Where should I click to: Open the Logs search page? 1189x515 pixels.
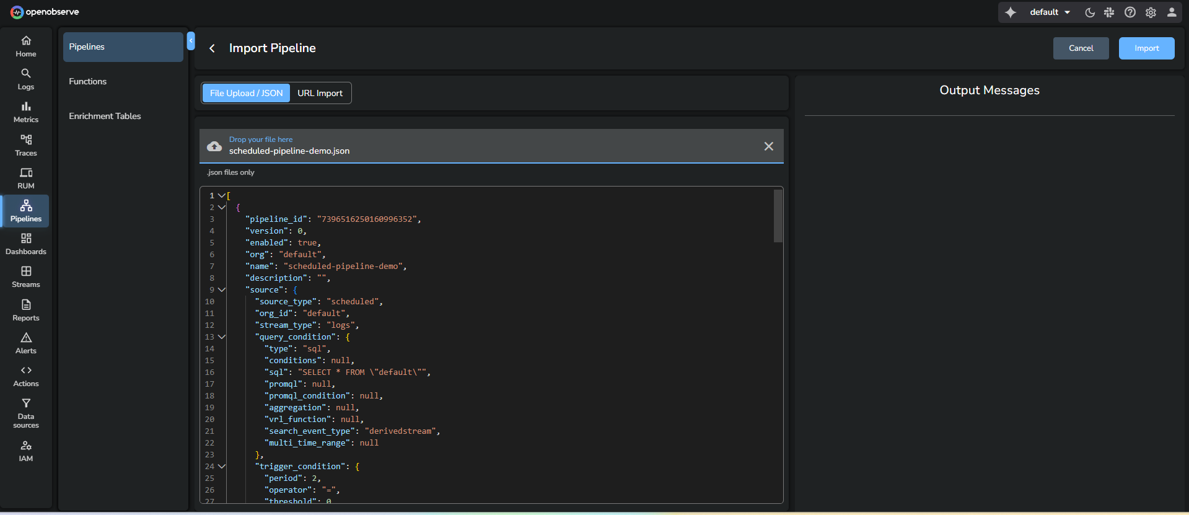pyautogui.click(x=25, y=79)
